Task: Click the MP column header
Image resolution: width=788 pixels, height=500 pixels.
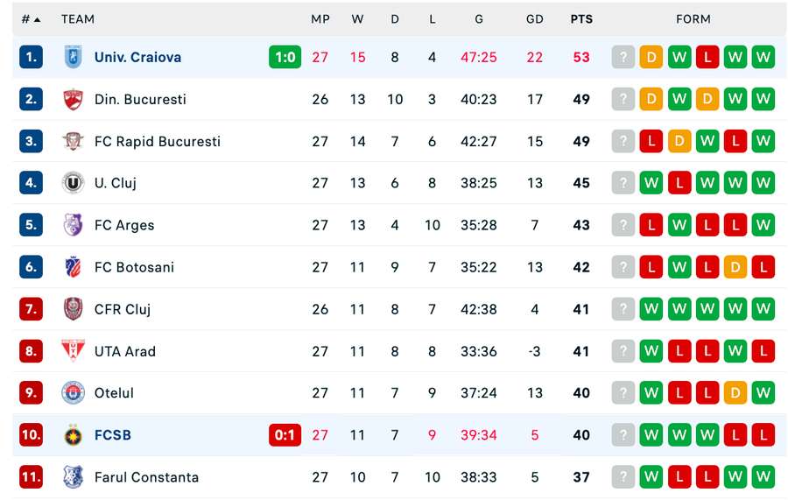Action: click(320, 18)
